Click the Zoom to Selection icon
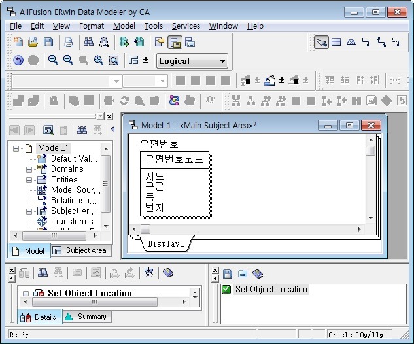 pos(114,60)
